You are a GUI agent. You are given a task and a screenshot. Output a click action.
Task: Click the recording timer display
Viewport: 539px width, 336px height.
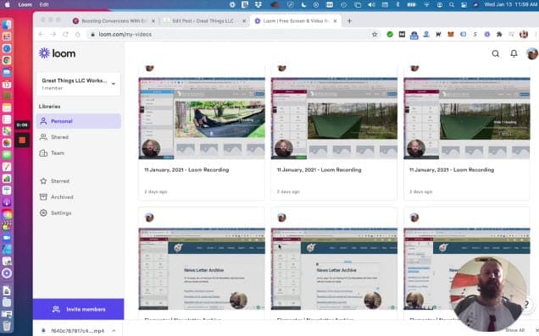22,125
